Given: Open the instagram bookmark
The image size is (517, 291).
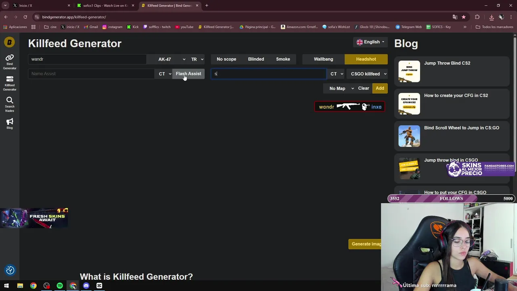Looking at the screenshot, I should pos(112,27).
